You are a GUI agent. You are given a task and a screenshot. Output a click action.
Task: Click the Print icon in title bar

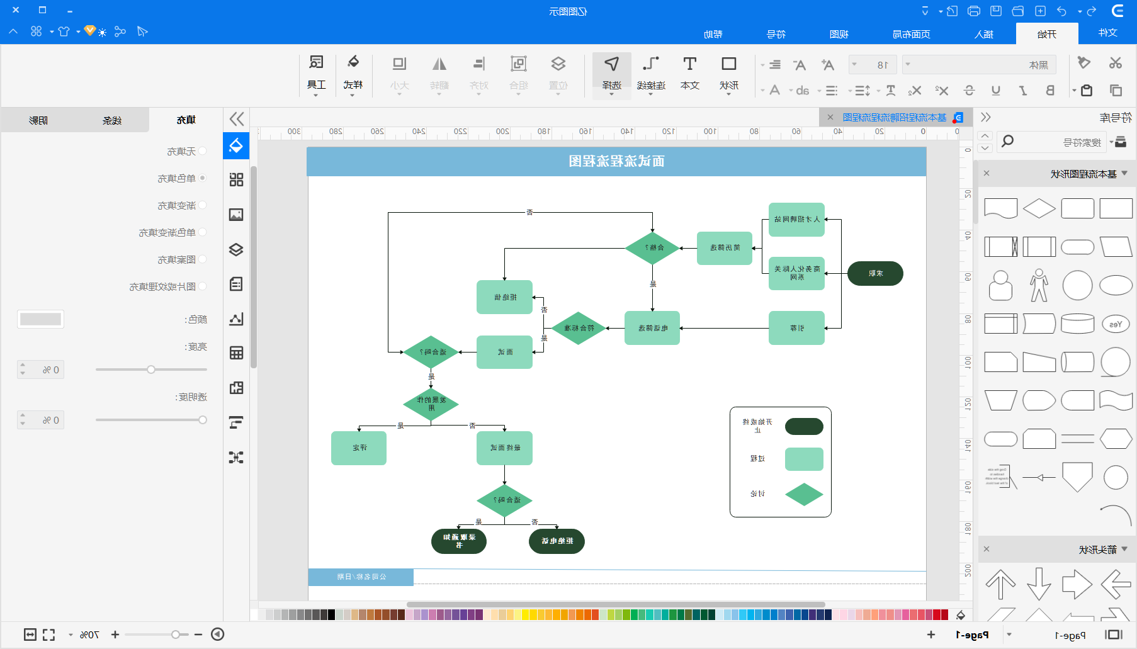click(974, 11)
